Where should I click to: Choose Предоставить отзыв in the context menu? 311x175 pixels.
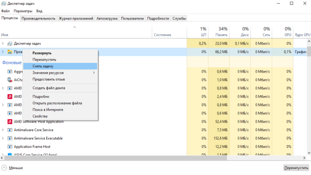pyautogui.click(x=60, y=79)
